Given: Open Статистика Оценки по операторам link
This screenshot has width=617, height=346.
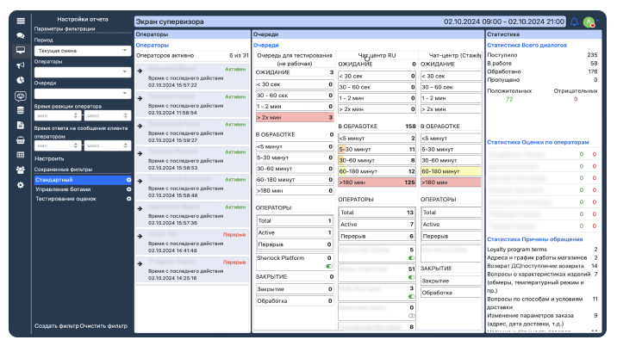Looking at the screenshot, I should 538,142.
